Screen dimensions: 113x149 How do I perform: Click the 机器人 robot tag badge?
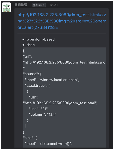pos(39,5)
